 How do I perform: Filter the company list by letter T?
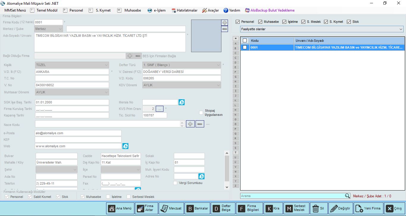pos(235,152)
